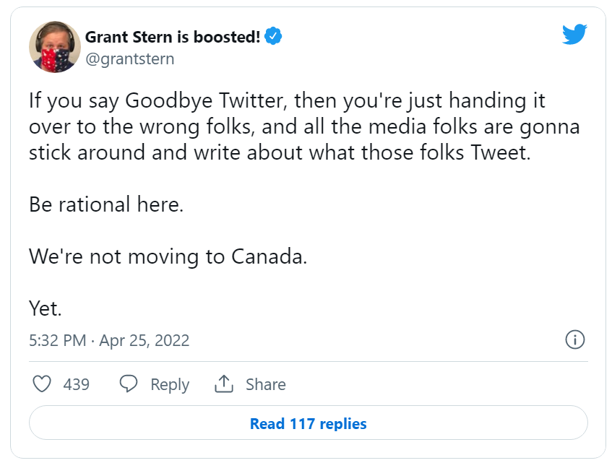The width and height of the screenshot is (612, 463).
Task: Click the name "Grant Stern is boosted!"
Action: pos(172,36)
